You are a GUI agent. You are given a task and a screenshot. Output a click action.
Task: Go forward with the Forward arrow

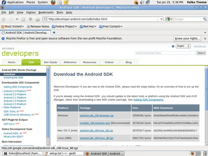11,19
